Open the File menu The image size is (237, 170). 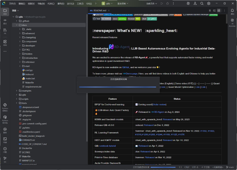coord(12,3)
